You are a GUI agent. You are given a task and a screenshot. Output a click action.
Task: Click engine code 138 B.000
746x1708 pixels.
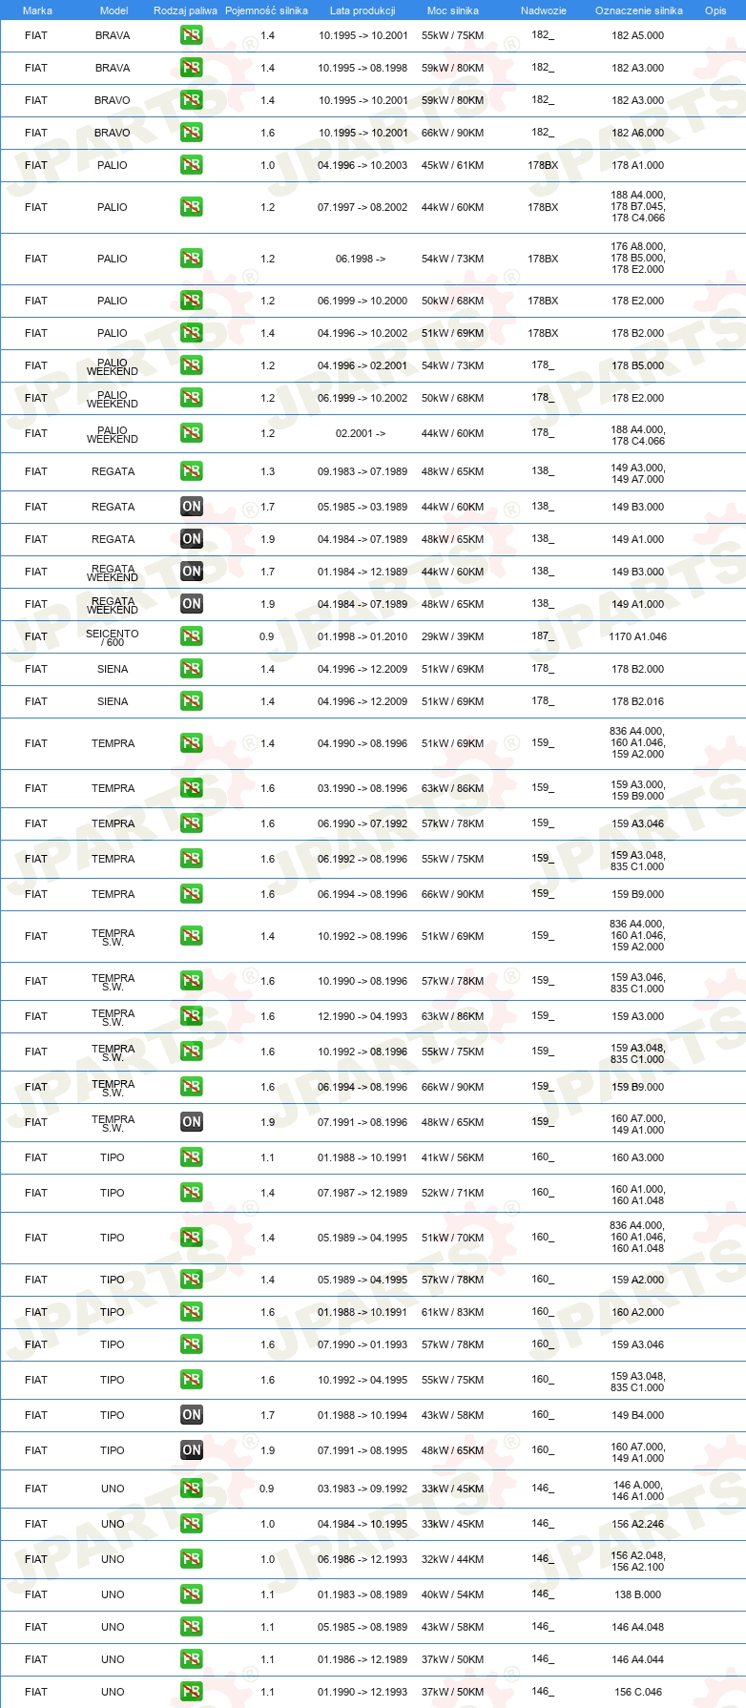click(638, 1594)
